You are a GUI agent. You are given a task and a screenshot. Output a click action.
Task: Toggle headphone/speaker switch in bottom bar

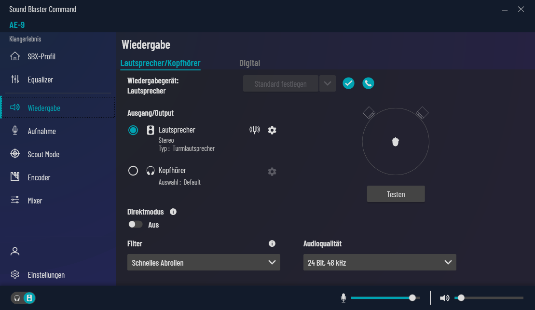coord(23,298)
